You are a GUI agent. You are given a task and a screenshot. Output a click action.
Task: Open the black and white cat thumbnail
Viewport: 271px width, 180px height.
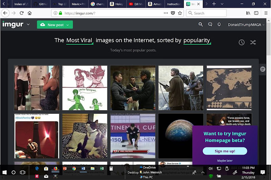[85, 136]
